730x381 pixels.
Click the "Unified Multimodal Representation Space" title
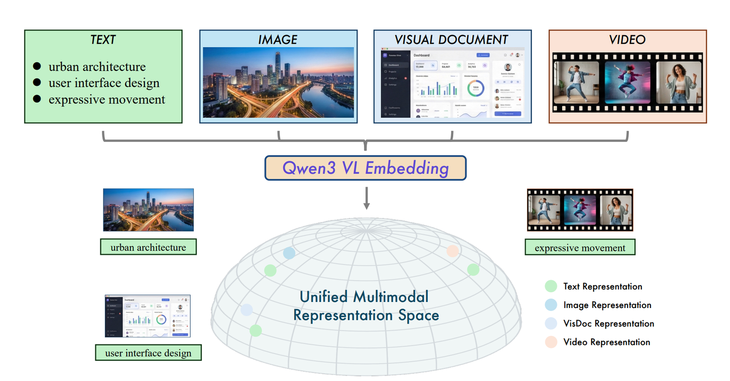[x=366, y=306]
